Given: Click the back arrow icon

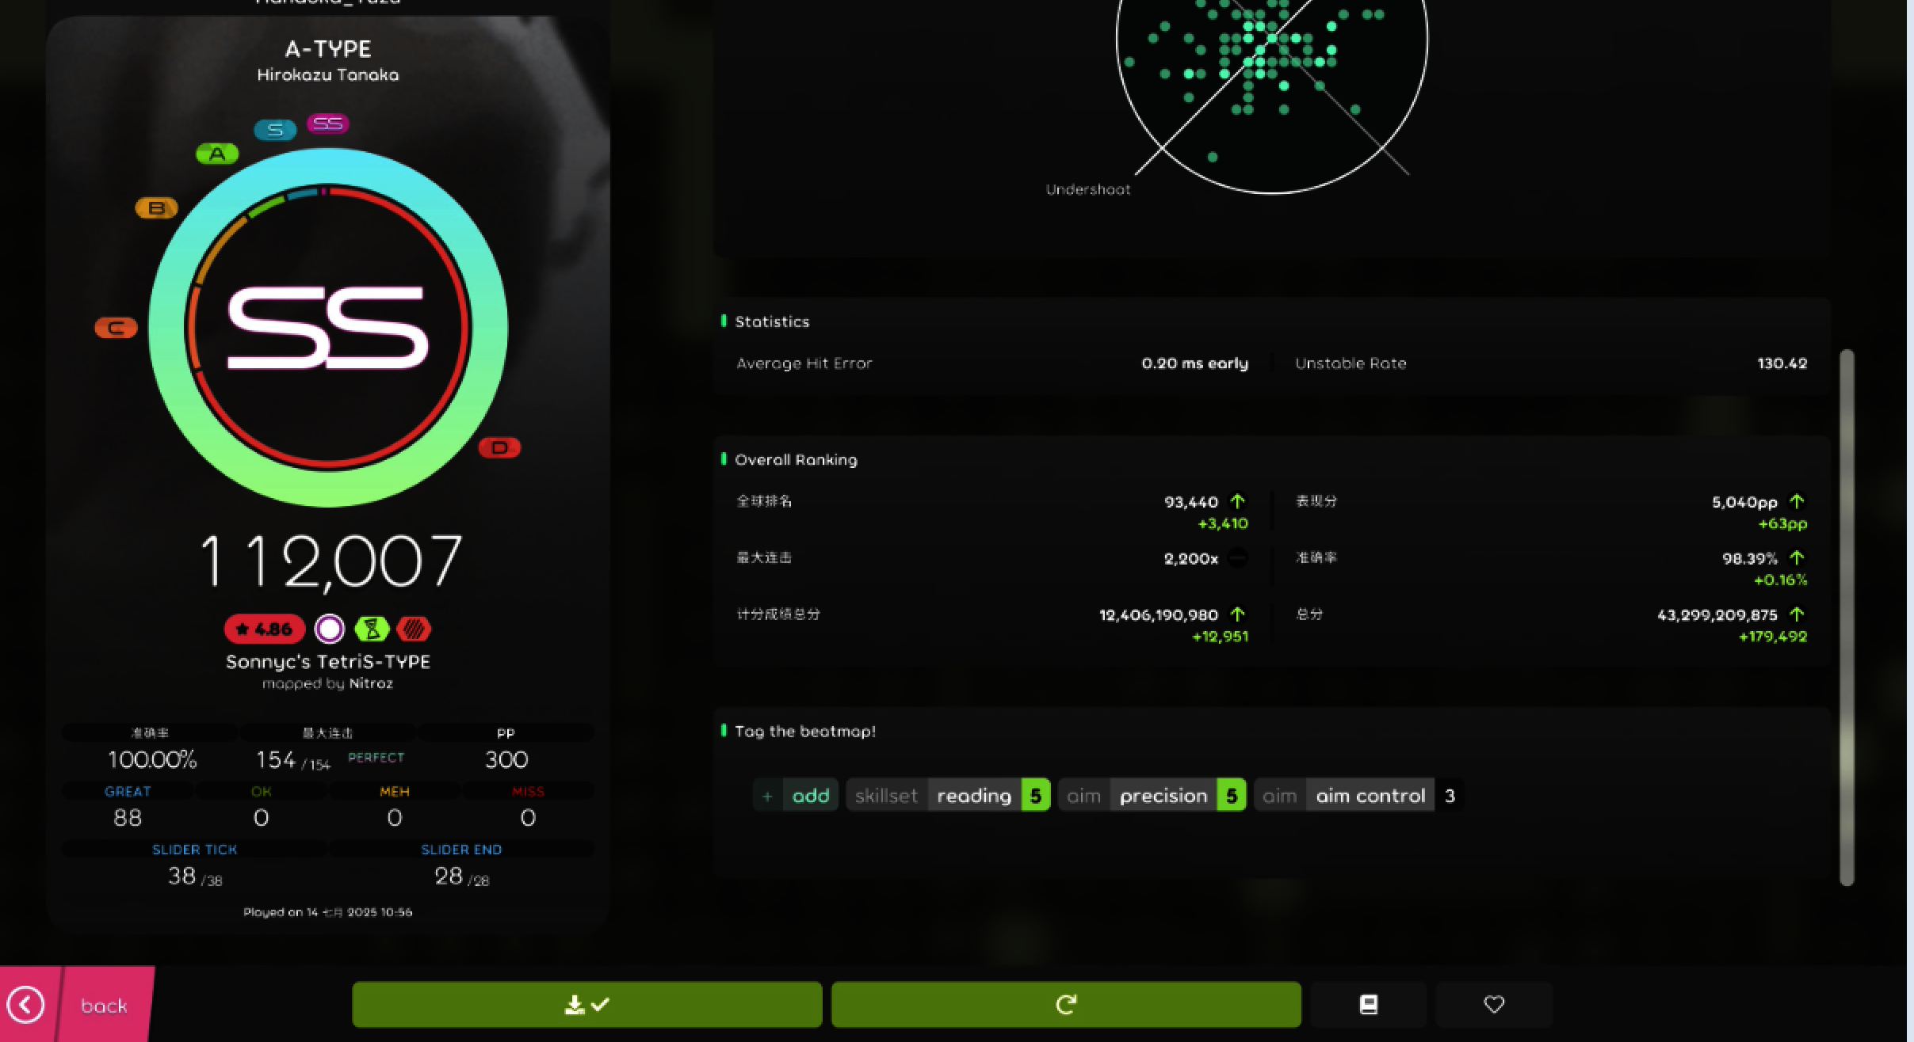Looking at the screenshot, I should [27, 1005].
